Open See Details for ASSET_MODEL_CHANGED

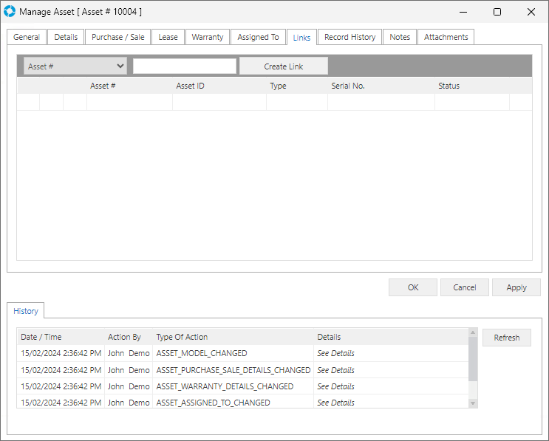[x=335, y=354]
